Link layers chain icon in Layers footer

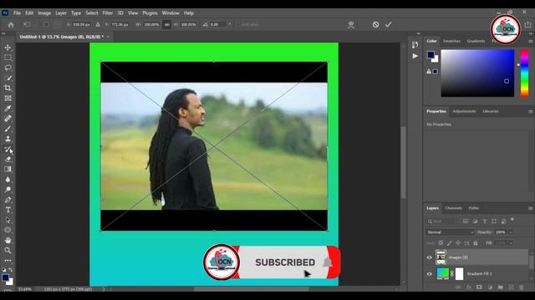458,287
